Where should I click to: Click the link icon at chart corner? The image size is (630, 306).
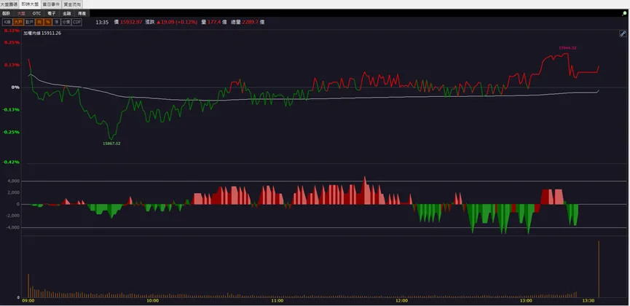coord(623,34)
